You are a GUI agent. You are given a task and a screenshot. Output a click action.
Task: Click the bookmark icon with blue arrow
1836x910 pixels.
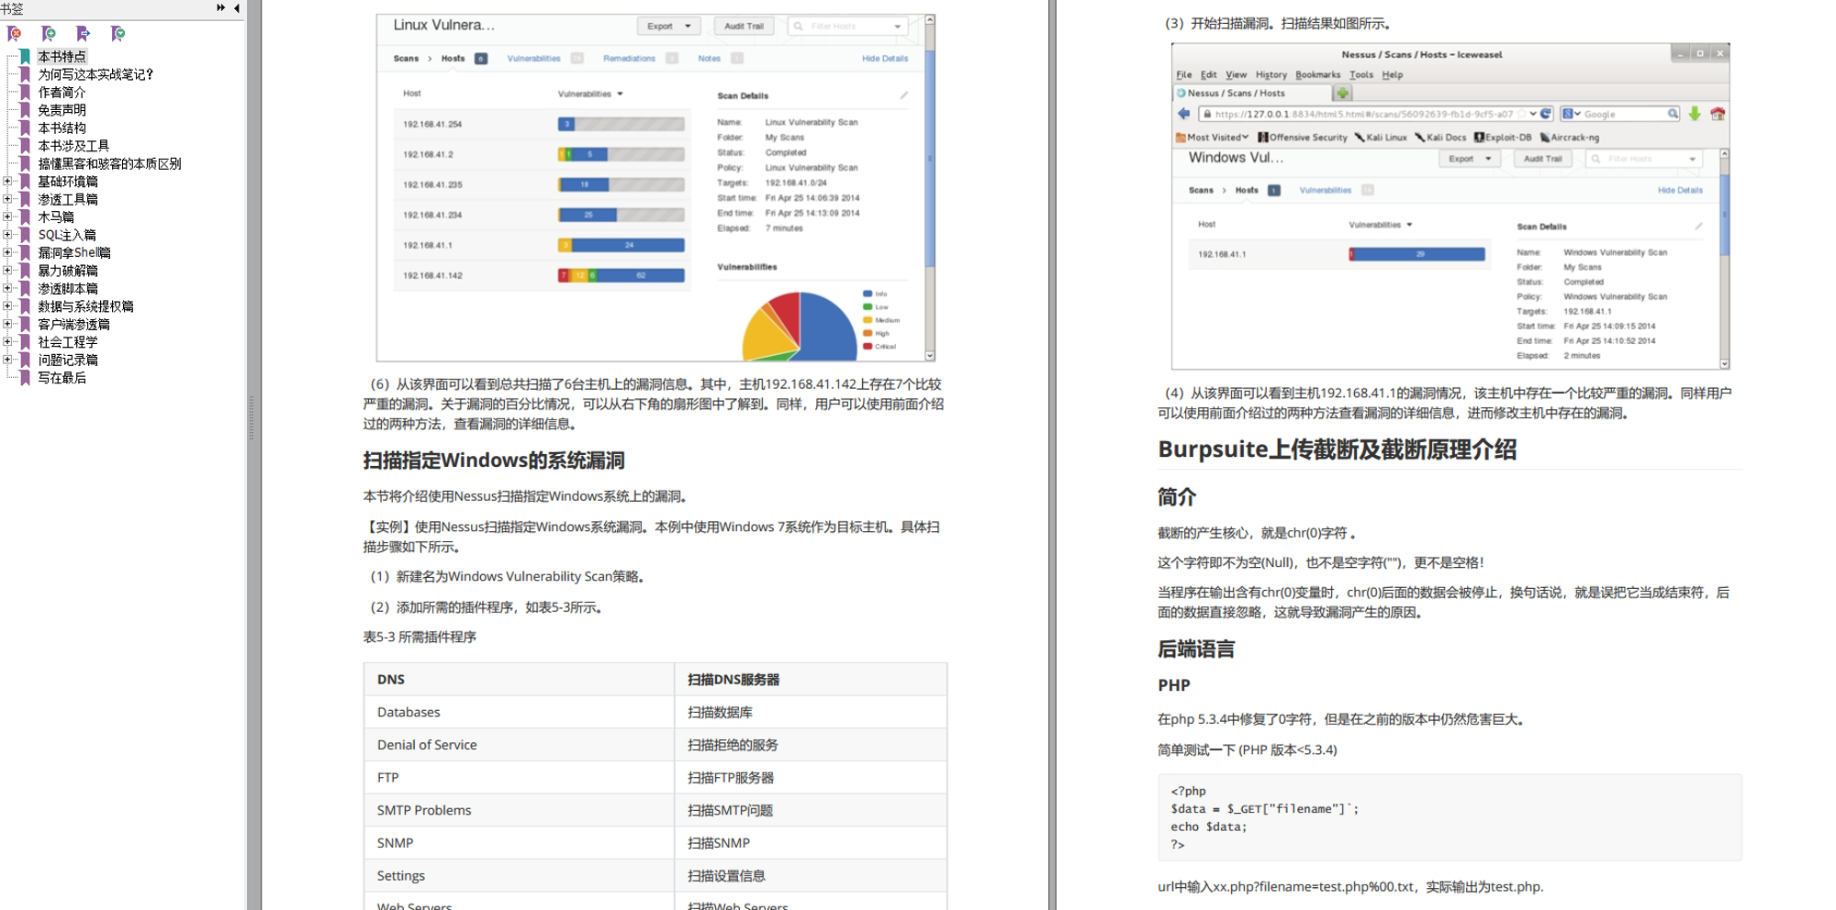coord(83,34)
